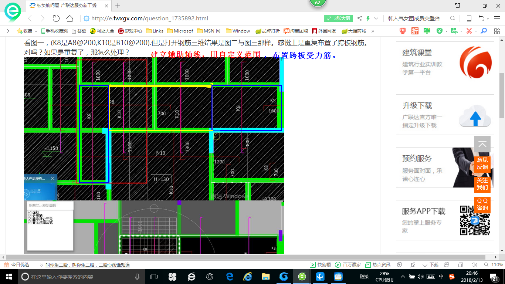Toggle the 分布筋 checkbox
505x284 pixels.
pyautogui.click(x=30, y=216)
